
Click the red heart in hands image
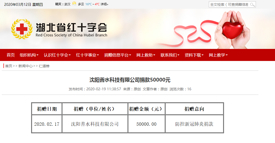[232, 30]
